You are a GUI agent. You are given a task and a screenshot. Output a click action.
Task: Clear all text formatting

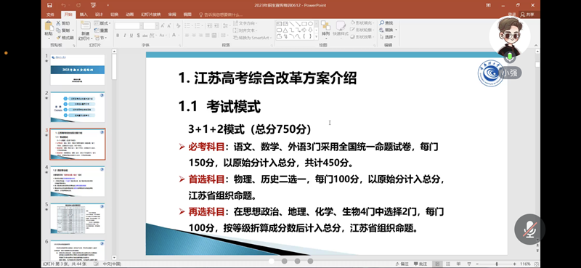(x=178, y=25)
